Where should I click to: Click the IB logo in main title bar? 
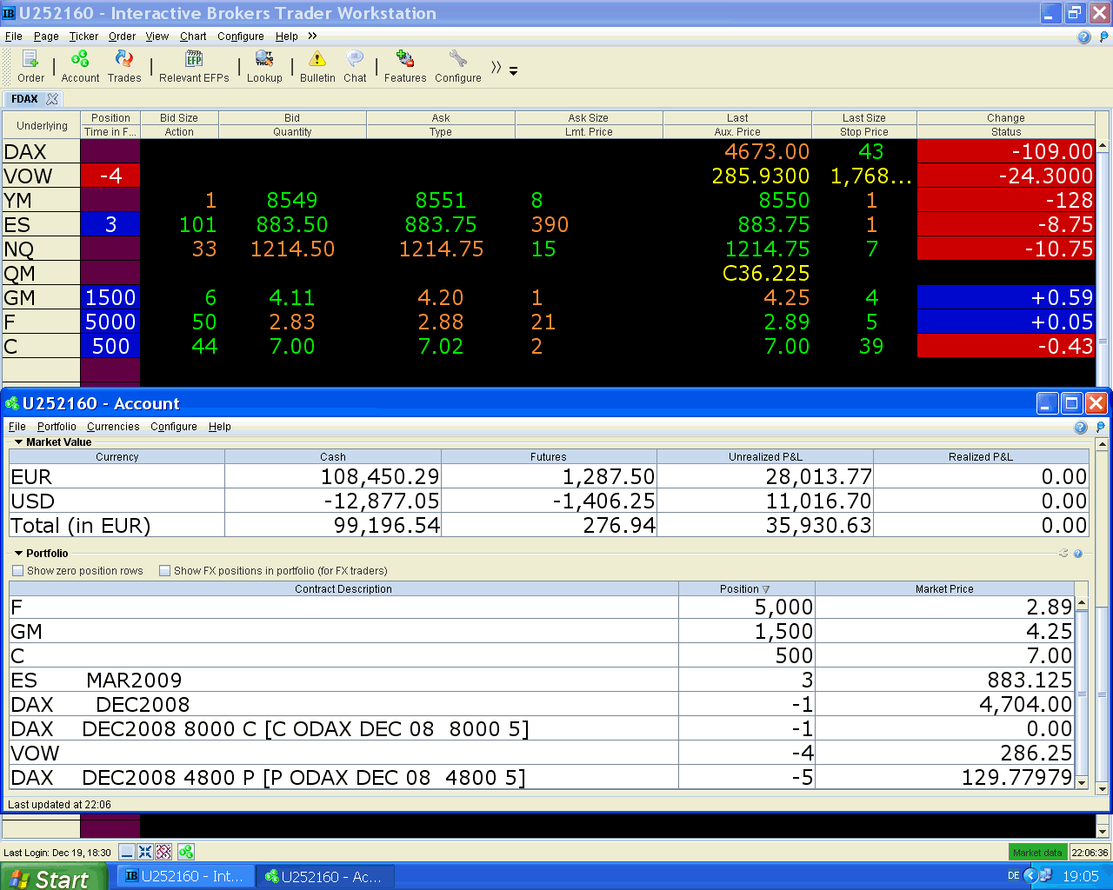point(10,13)
